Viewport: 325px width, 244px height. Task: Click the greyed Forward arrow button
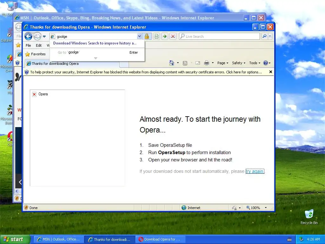coord(37,36)
